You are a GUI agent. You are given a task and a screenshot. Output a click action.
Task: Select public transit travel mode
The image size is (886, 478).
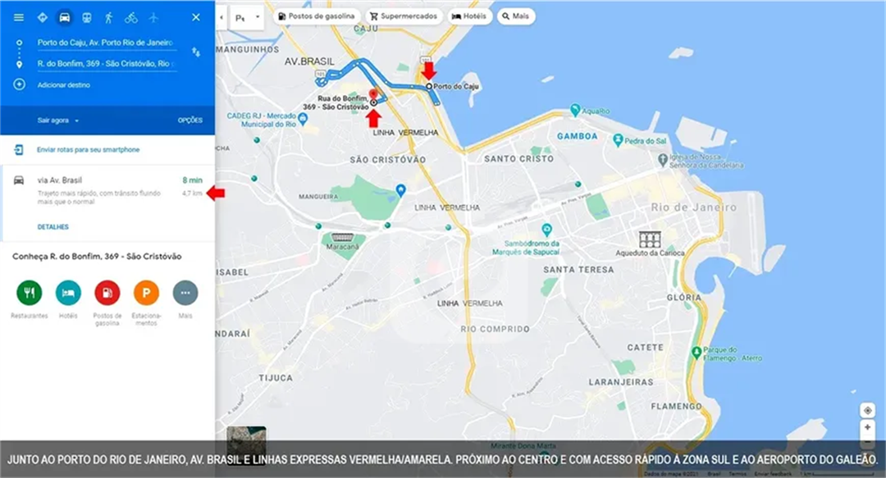[87, 17]
